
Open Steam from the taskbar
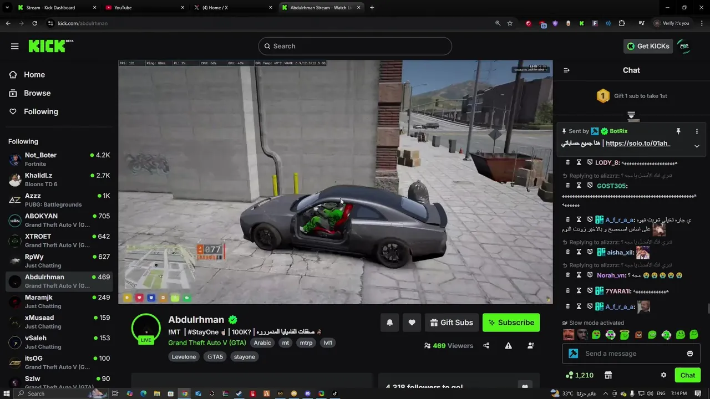(239, 393)
